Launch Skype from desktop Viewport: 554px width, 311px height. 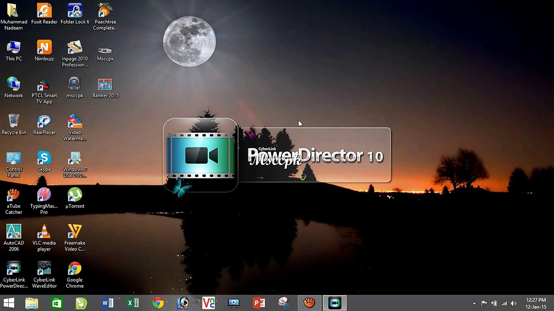[44, 161]
